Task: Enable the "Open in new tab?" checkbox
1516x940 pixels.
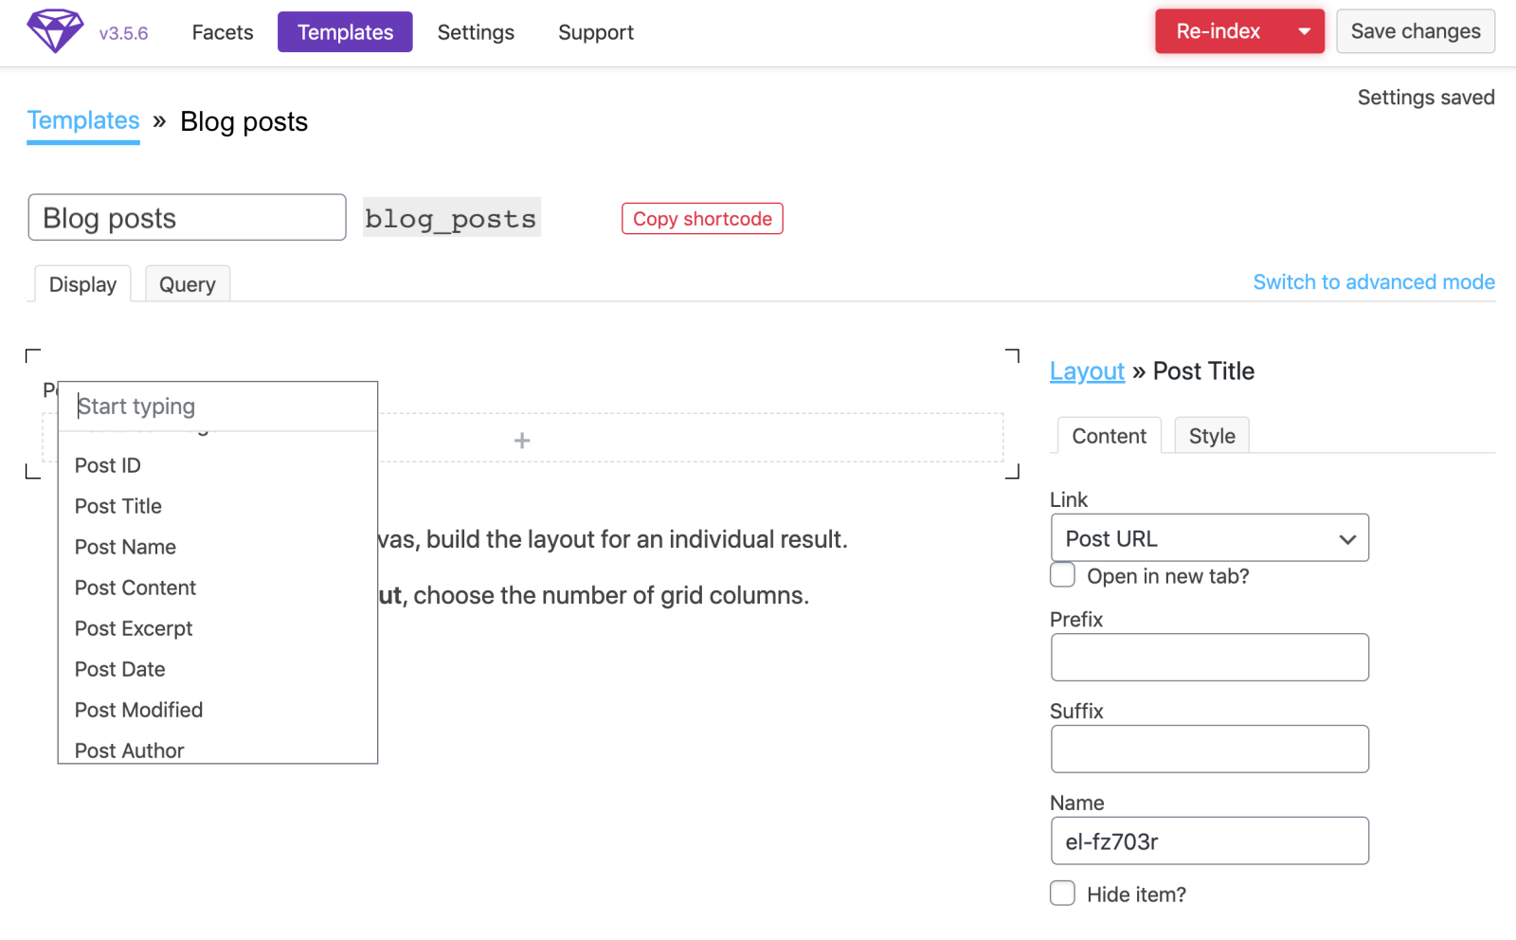Action: point(1061,574)
